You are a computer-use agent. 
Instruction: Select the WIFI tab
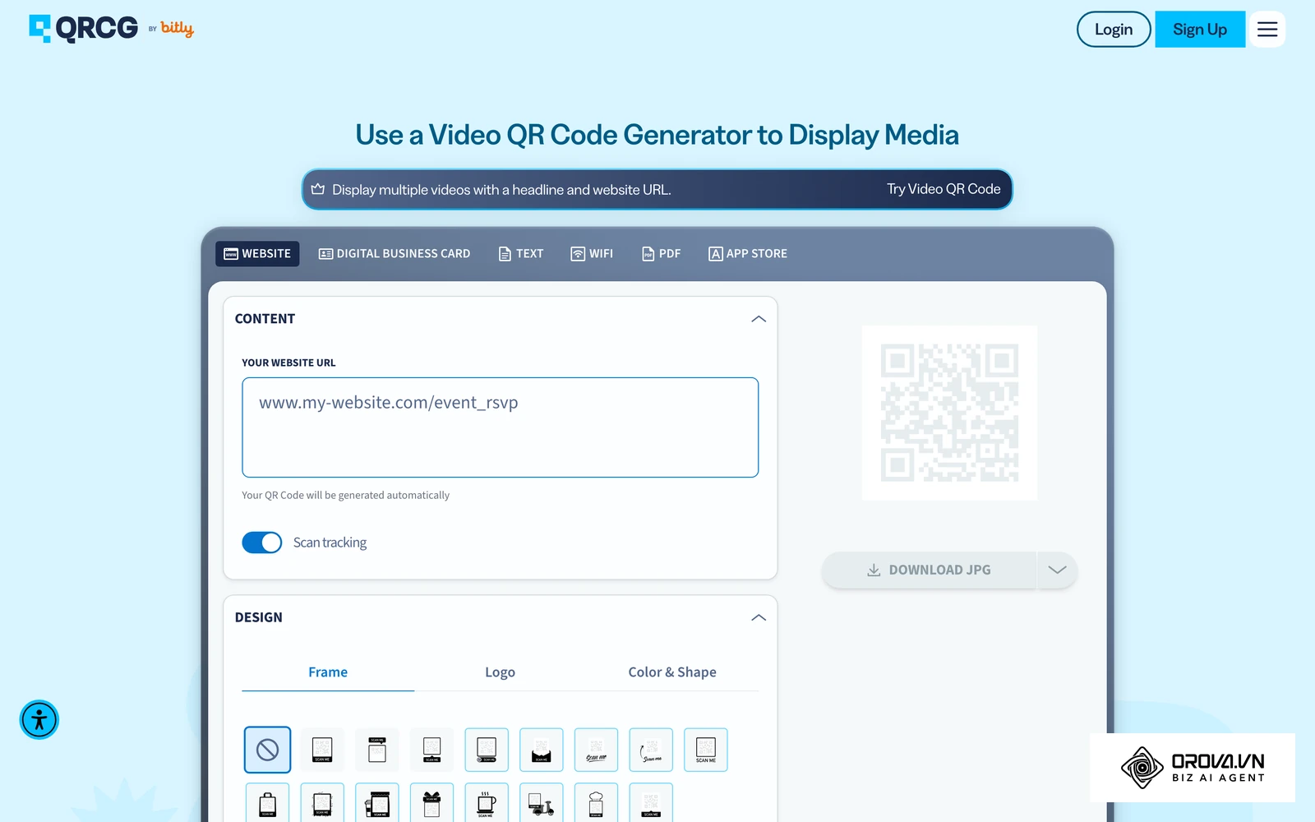coord(592,253)
